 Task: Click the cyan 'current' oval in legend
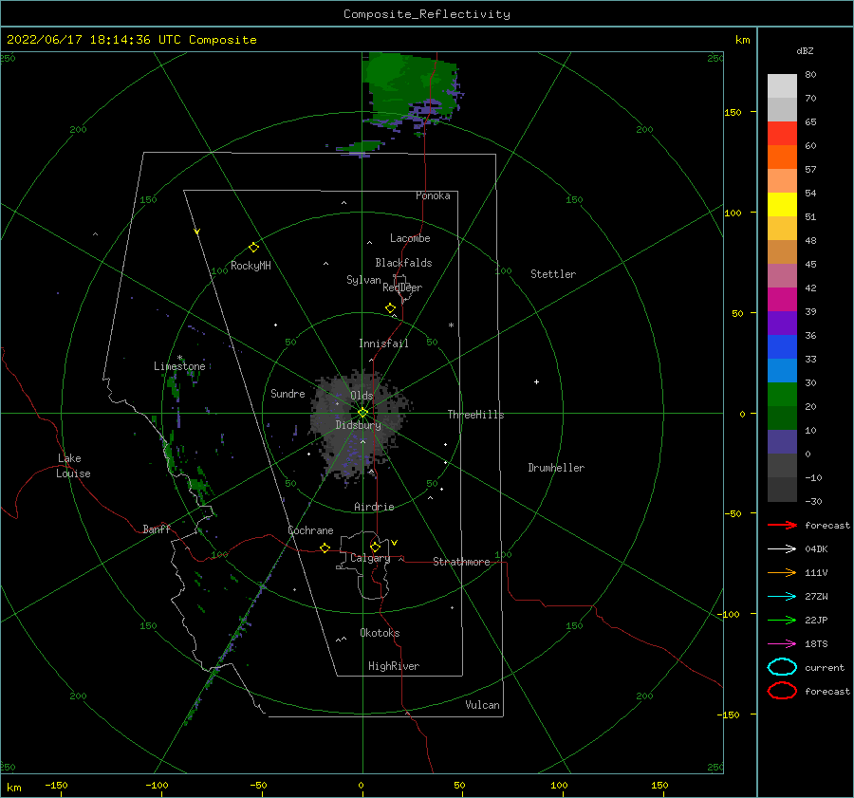click(782, 667)
